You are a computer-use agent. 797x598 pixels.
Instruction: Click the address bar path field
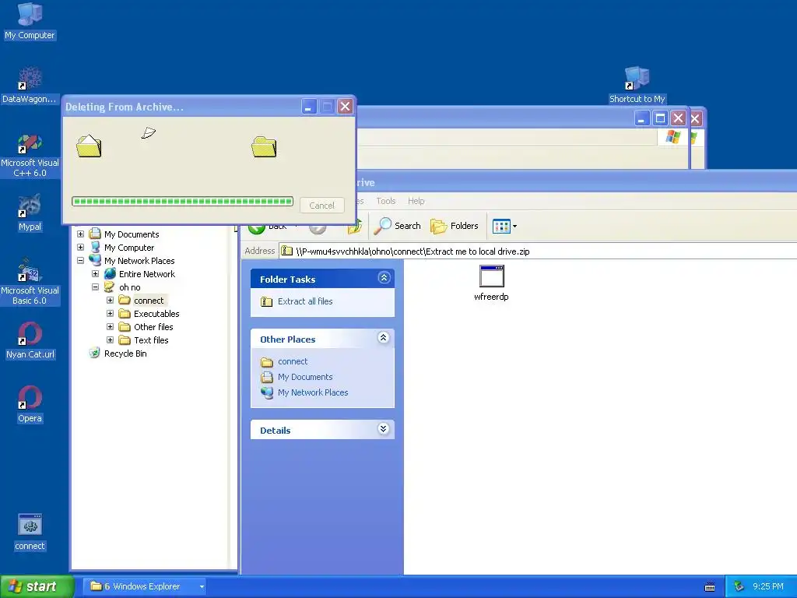pyautogui.click(x=538, y=252)
